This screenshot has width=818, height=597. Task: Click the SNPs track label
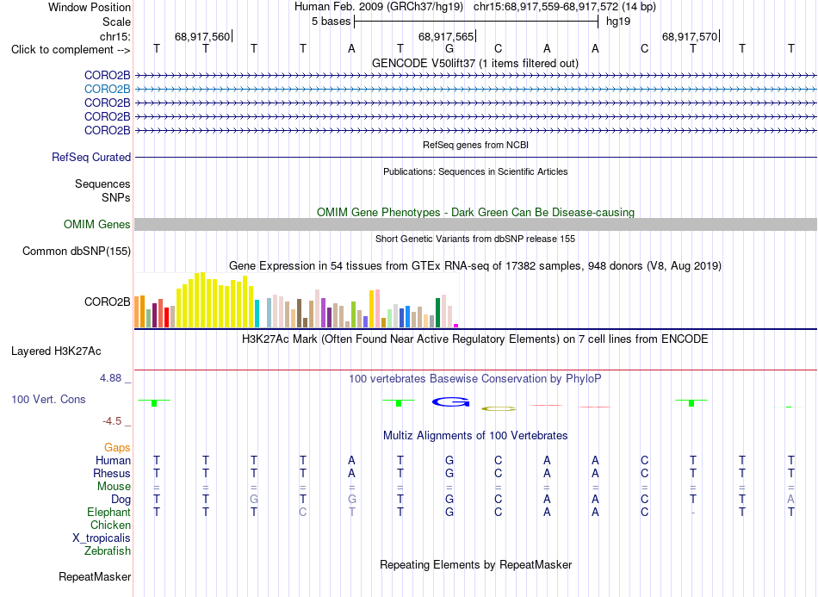(116, 198)
